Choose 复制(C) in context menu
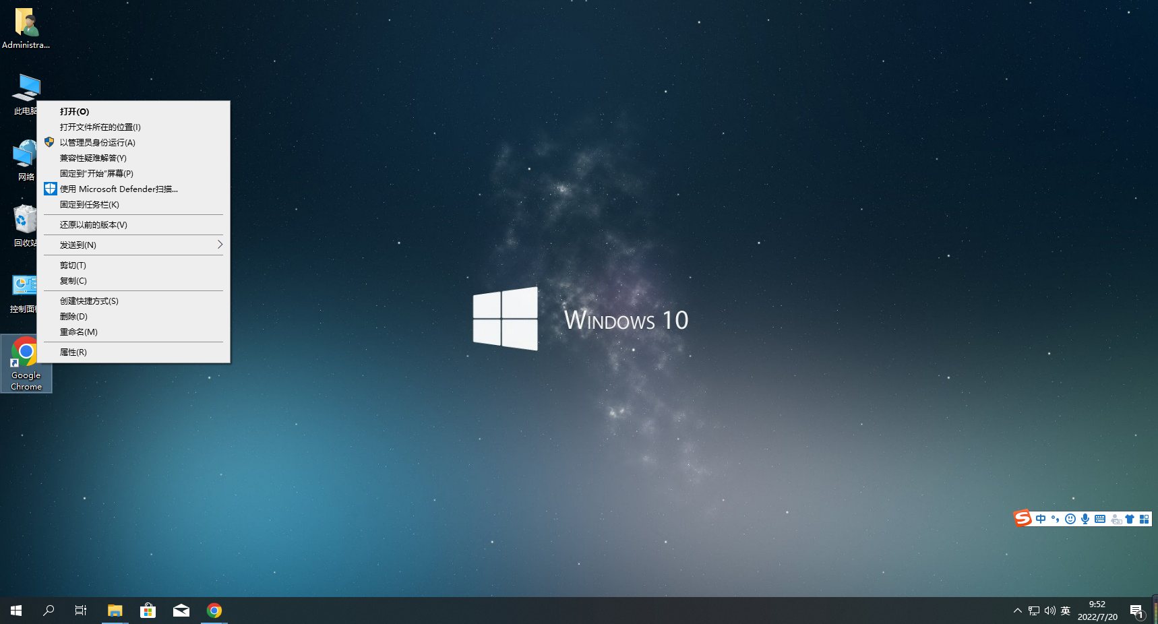Viewport: 1158px width, 624px height. tap(133, 281)
